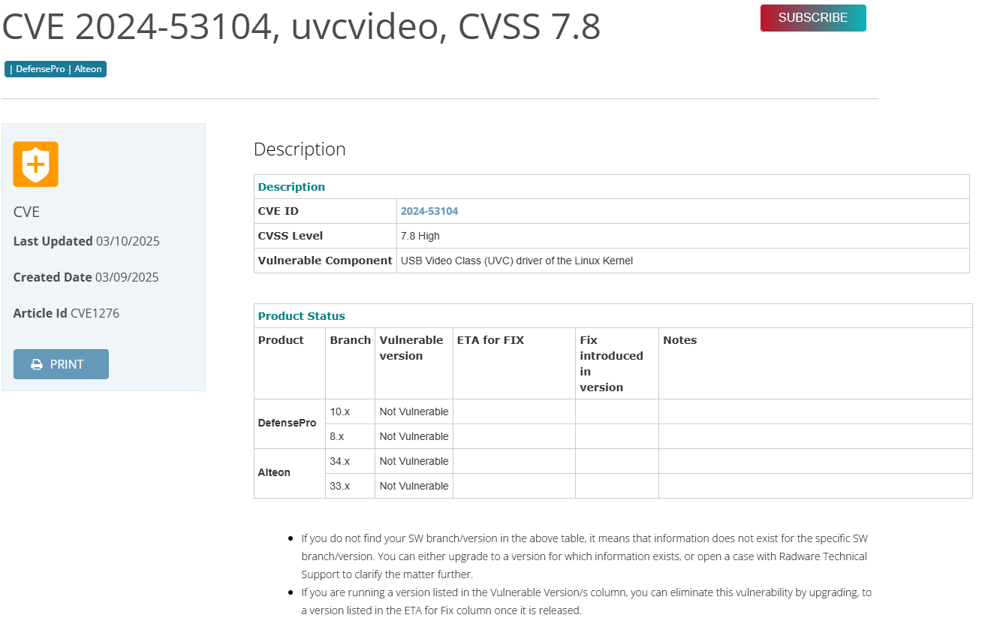Select the 33.x branch cell
The image size is (991, 633).
click(x=351, y=486)
